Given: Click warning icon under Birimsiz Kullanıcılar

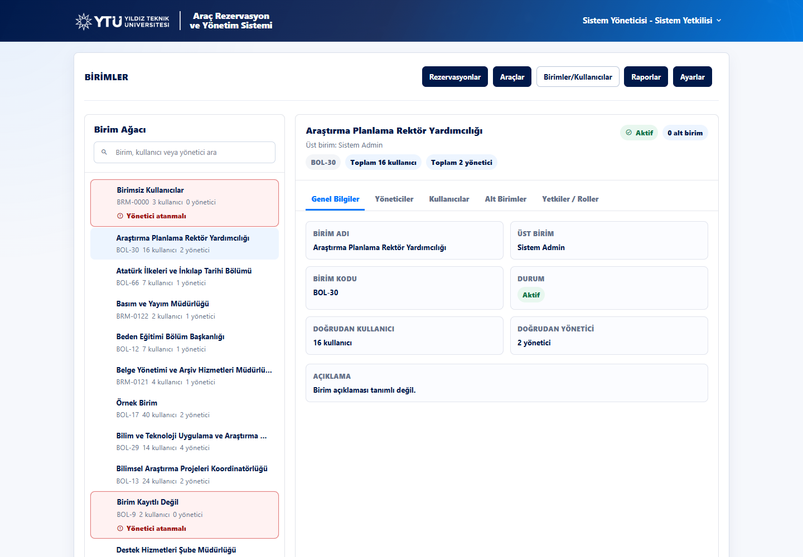Looking at the screenshot, I should (120, 216).
